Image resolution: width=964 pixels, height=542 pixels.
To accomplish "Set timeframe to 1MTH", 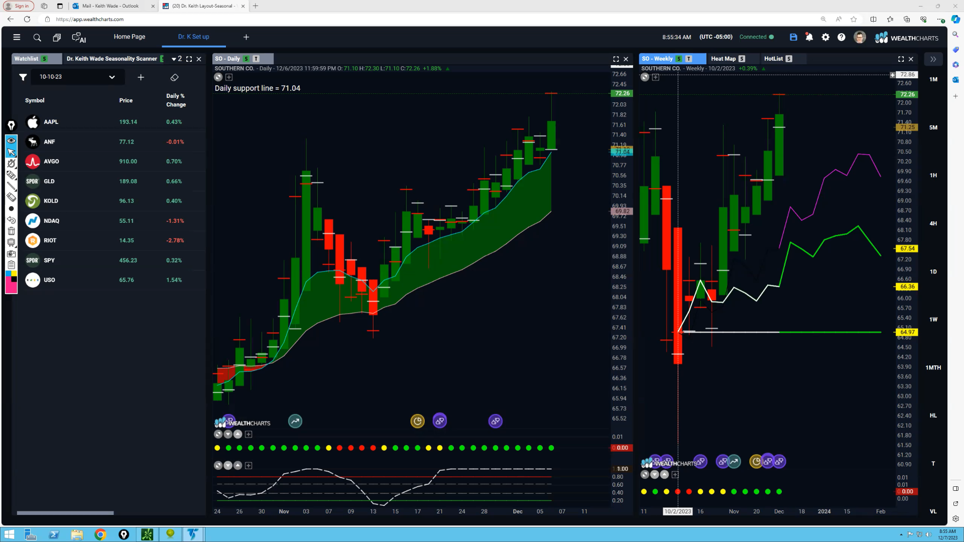I will (933, 367).
